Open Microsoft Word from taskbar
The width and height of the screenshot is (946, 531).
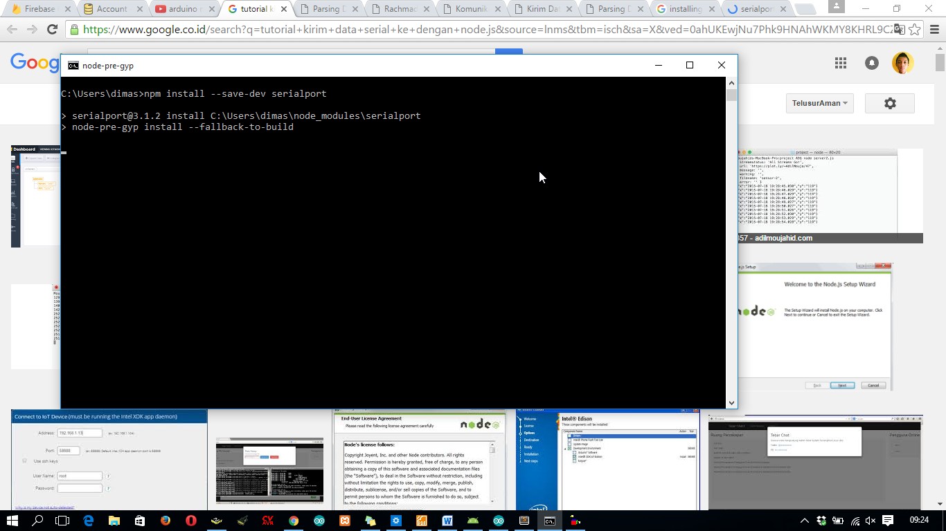point(447,521)
